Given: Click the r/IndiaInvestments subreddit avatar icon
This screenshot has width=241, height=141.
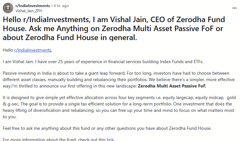Looking at the screenshot, I should [8, 8].
